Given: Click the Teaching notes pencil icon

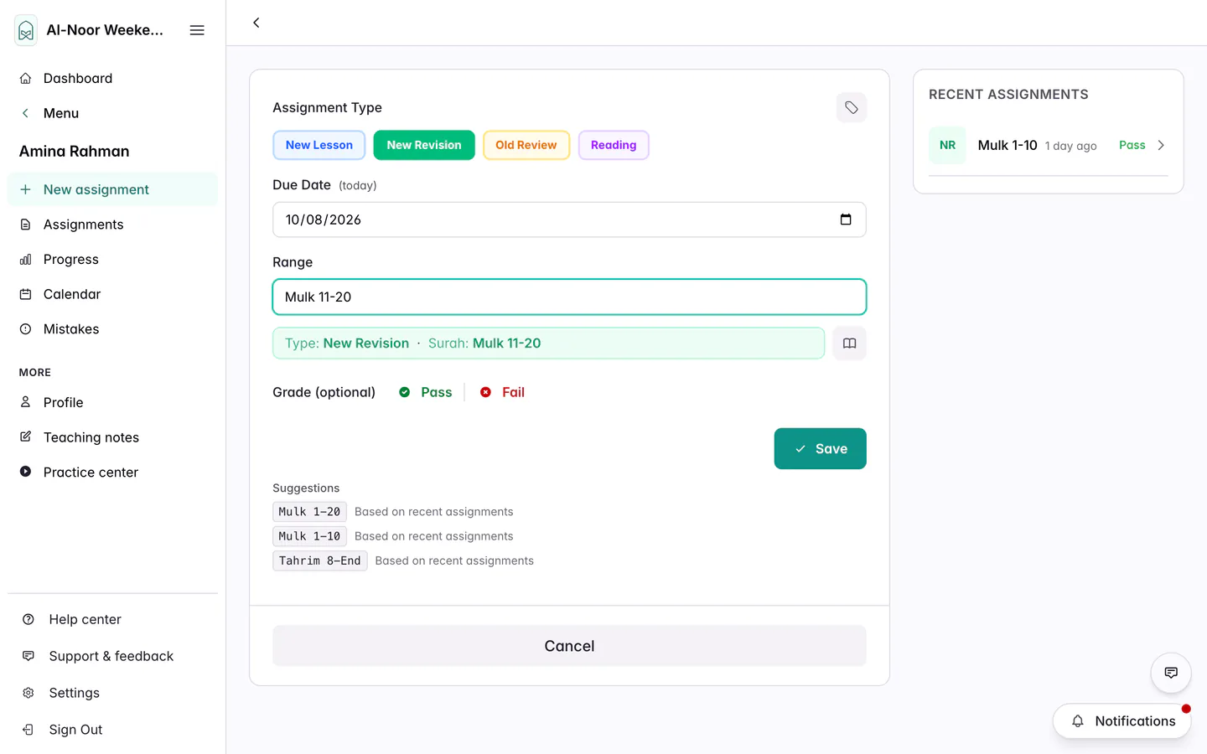Looking at the screenshot, I should (x=26, y=437).
